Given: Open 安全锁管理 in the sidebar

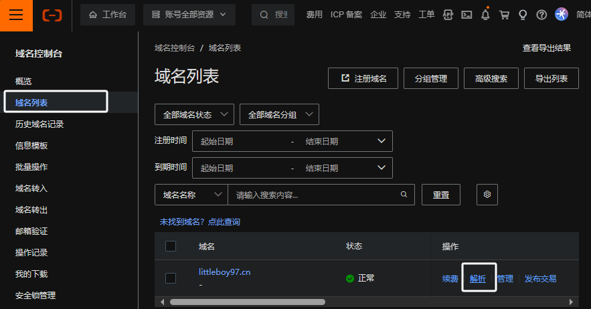Looking at the screenshot, I should tap(35, 296).
